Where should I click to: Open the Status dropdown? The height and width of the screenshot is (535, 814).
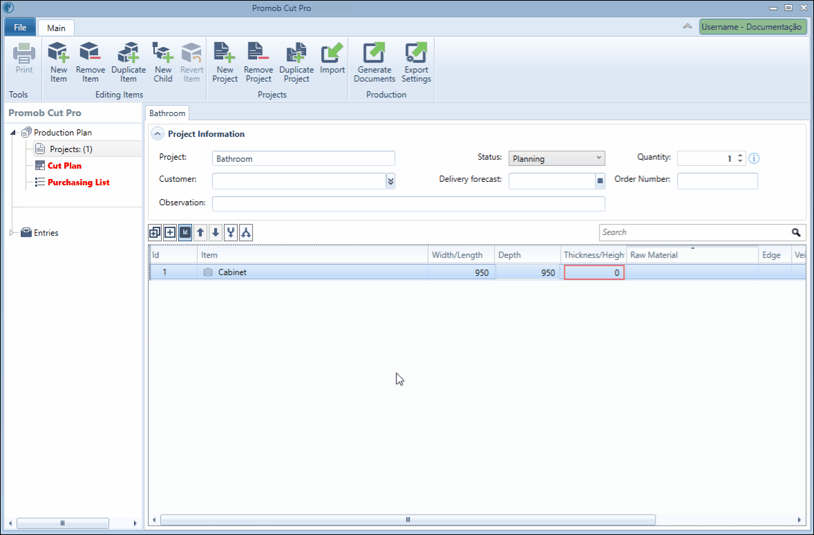pyautogui.click(x=557, y=158)
